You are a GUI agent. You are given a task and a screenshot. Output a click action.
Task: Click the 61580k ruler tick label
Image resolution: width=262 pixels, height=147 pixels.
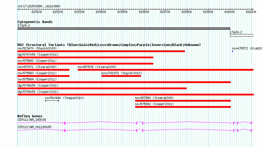tap(187, 12)
